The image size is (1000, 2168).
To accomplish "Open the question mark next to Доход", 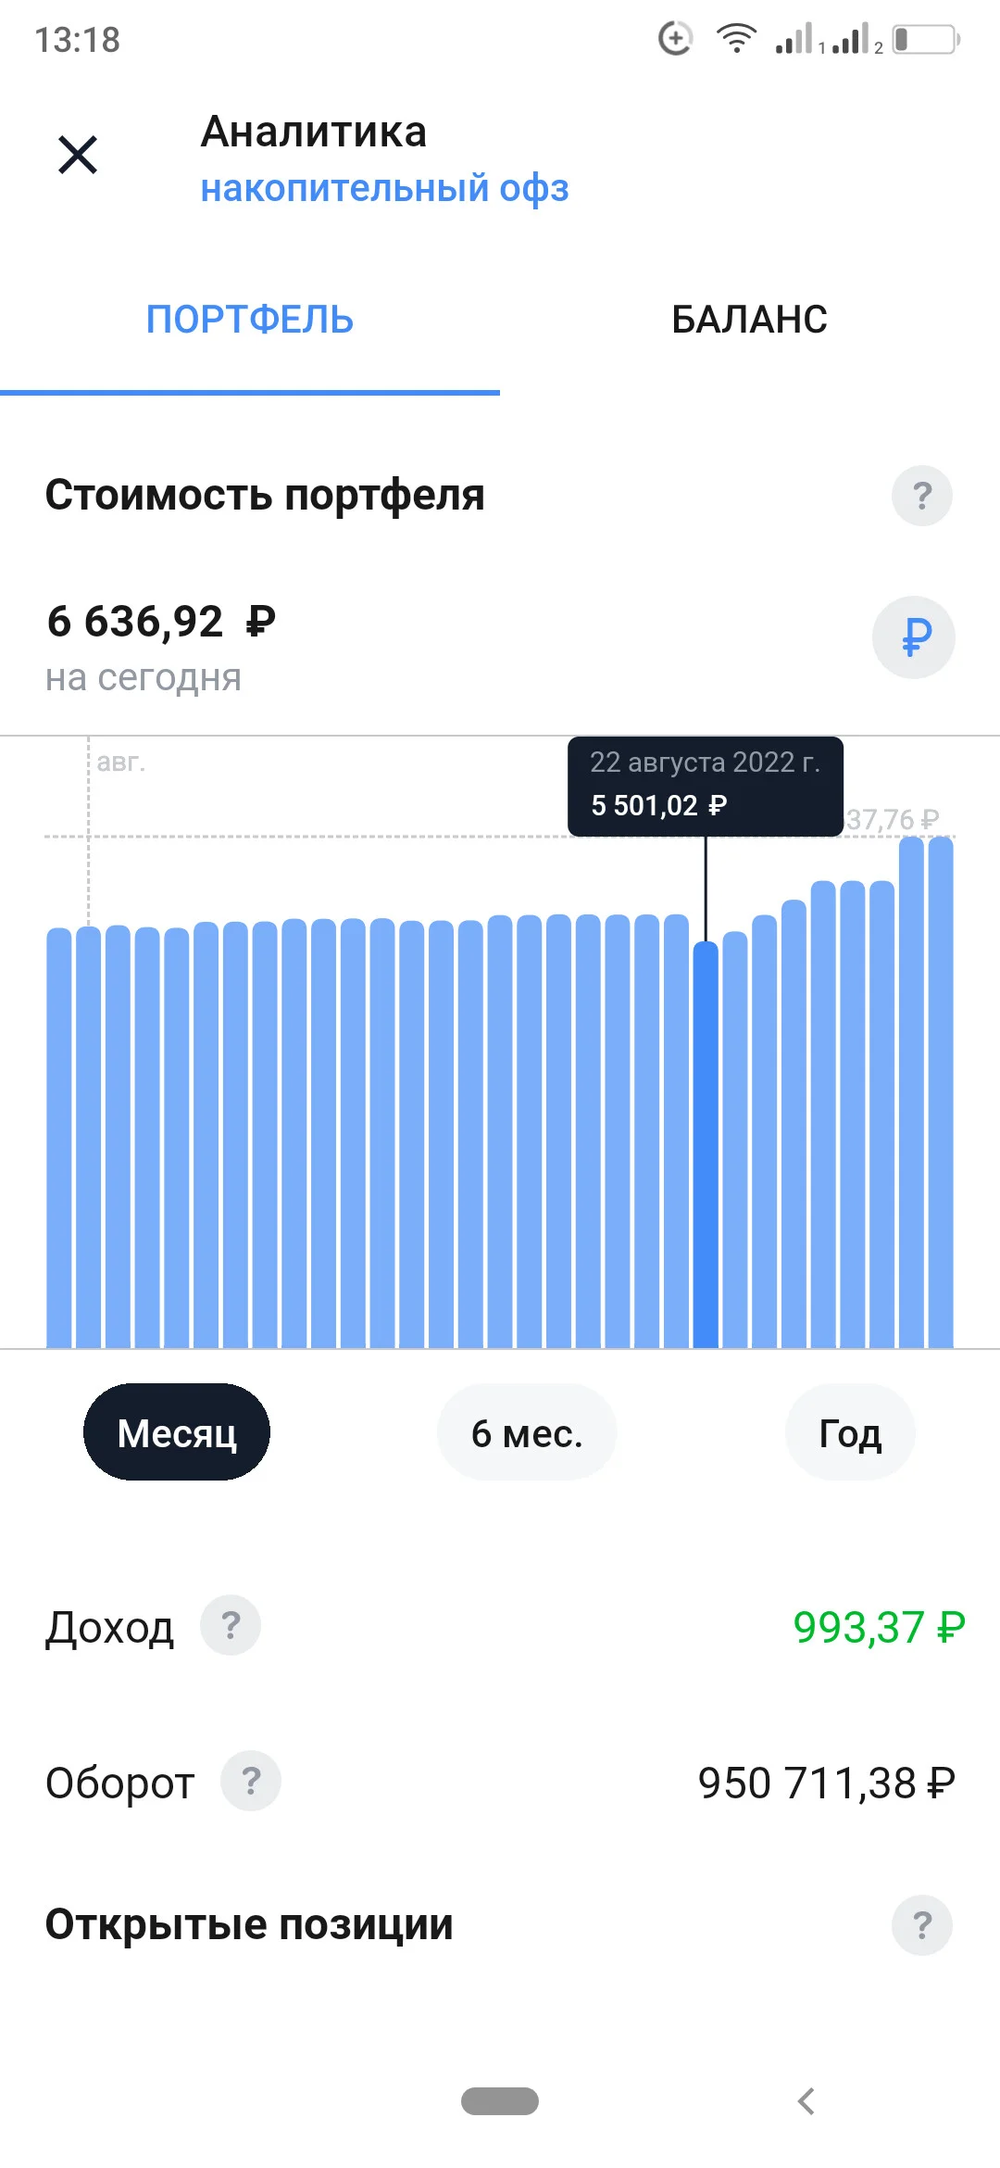I will tap(231, 1625).
